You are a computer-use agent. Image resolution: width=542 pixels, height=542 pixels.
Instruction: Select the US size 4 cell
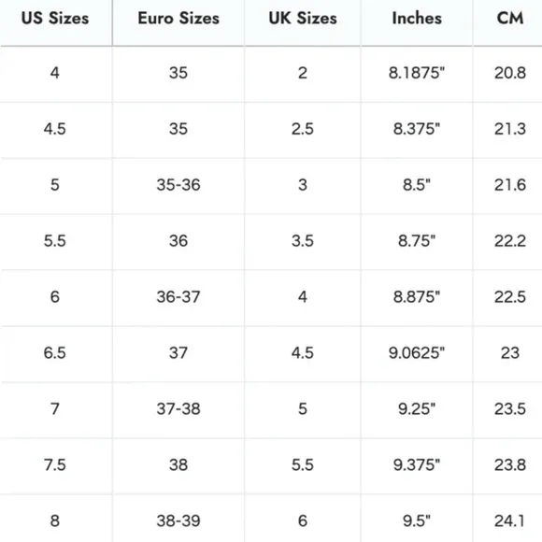pyautogui.click(x=55, y=73)
